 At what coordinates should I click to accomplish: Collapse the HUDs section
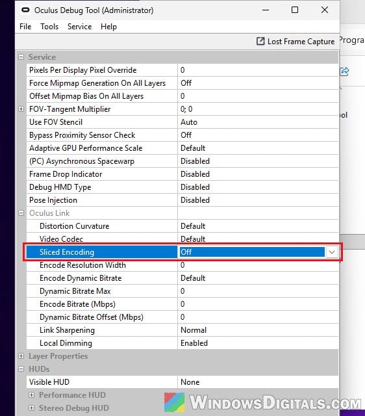pos(21,369)
